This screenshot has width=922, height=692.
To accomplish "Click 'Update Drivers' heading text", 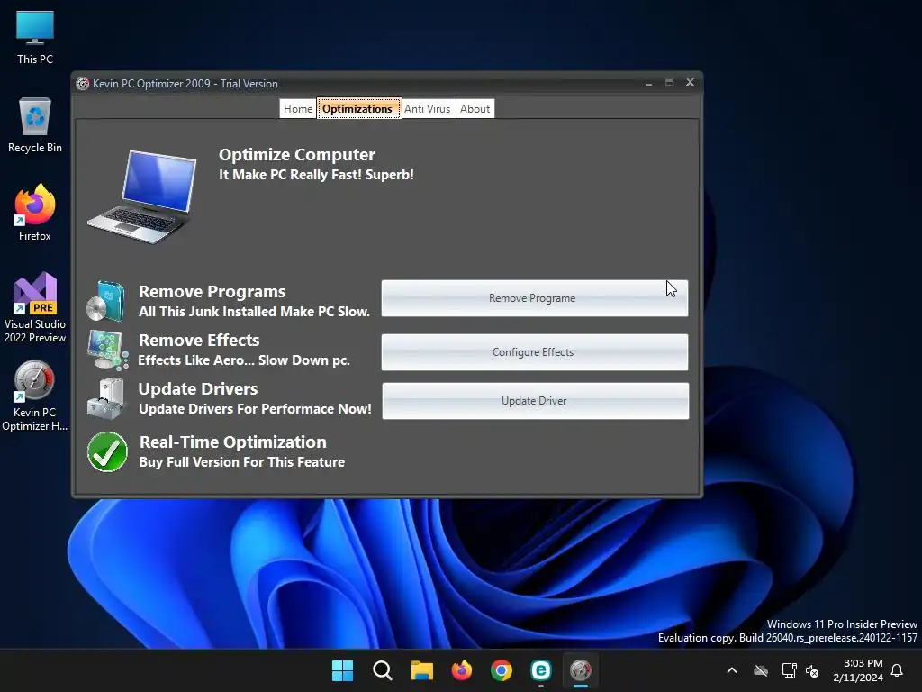I will pyautogui.click(x=198, y=389).
